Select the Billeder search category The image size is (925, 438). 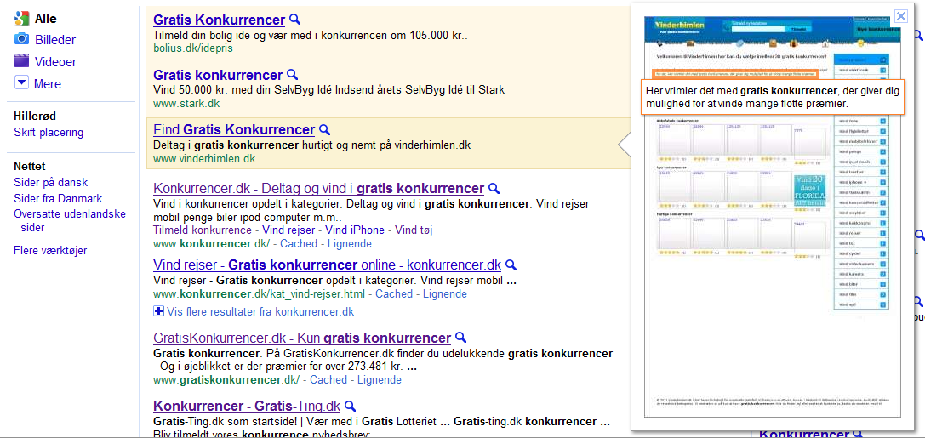54,40
